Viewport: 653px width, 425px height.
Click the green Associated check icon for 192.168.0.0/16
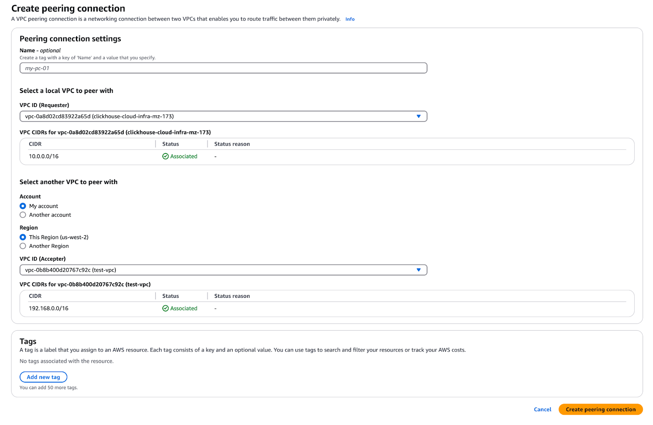(165, 308)
